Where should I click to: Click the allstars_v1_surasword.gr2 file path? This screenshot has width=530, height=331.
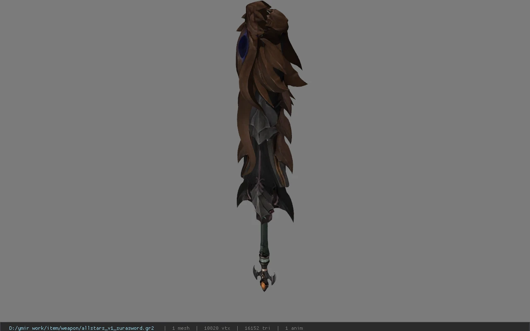point(82,328)
